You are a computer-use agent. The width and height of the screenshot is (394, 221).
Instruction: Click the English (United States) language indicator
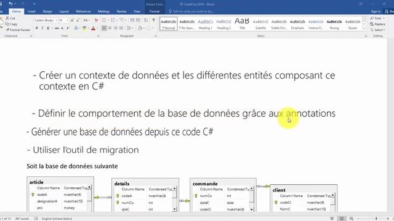[x=57, y=219]
